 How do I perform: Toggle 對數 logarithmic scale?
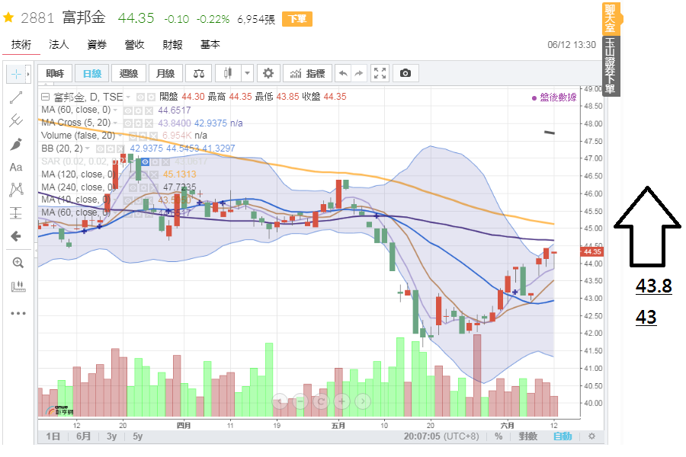(x=528, y=436)
